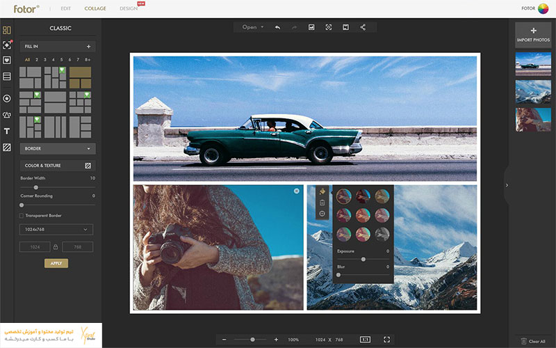Viewport: 556px width, 348px height.
Task: Open the Funky collage heart icon
Action: 7,61
